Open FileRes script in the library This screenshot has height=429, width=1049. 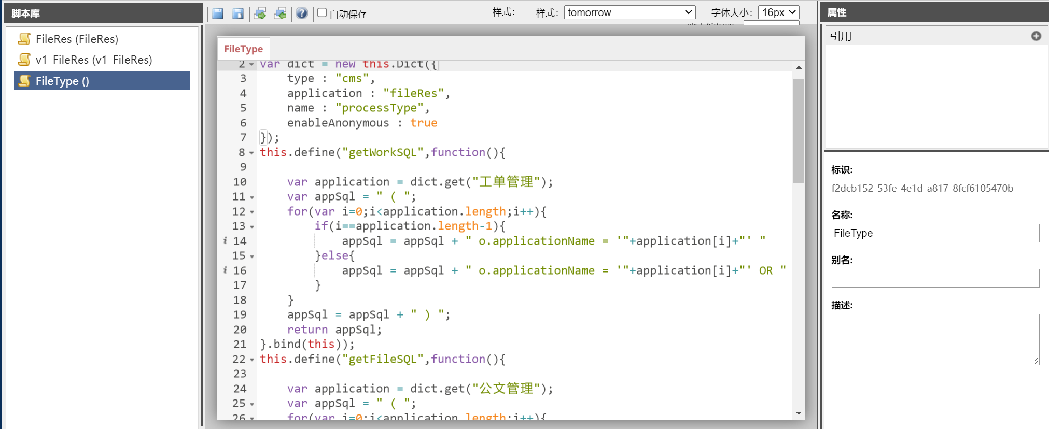point(77,39)
